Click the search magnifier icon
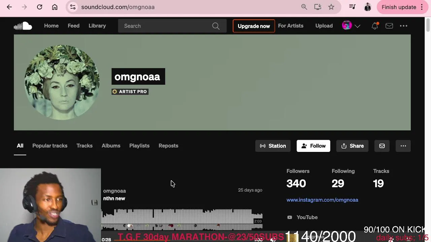This screenshot has height=242, width=431. click(216, 26)
